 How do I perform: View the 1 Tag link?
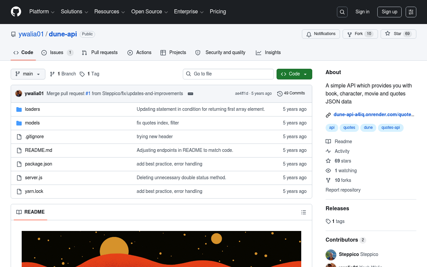(x=89, y=74)
